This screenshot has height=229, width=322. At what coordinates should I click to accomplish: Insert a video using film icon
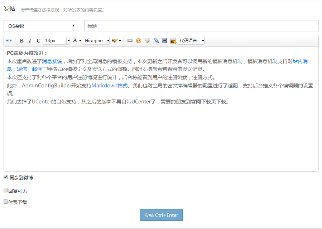pyautogui.click(x=165, y=41)
